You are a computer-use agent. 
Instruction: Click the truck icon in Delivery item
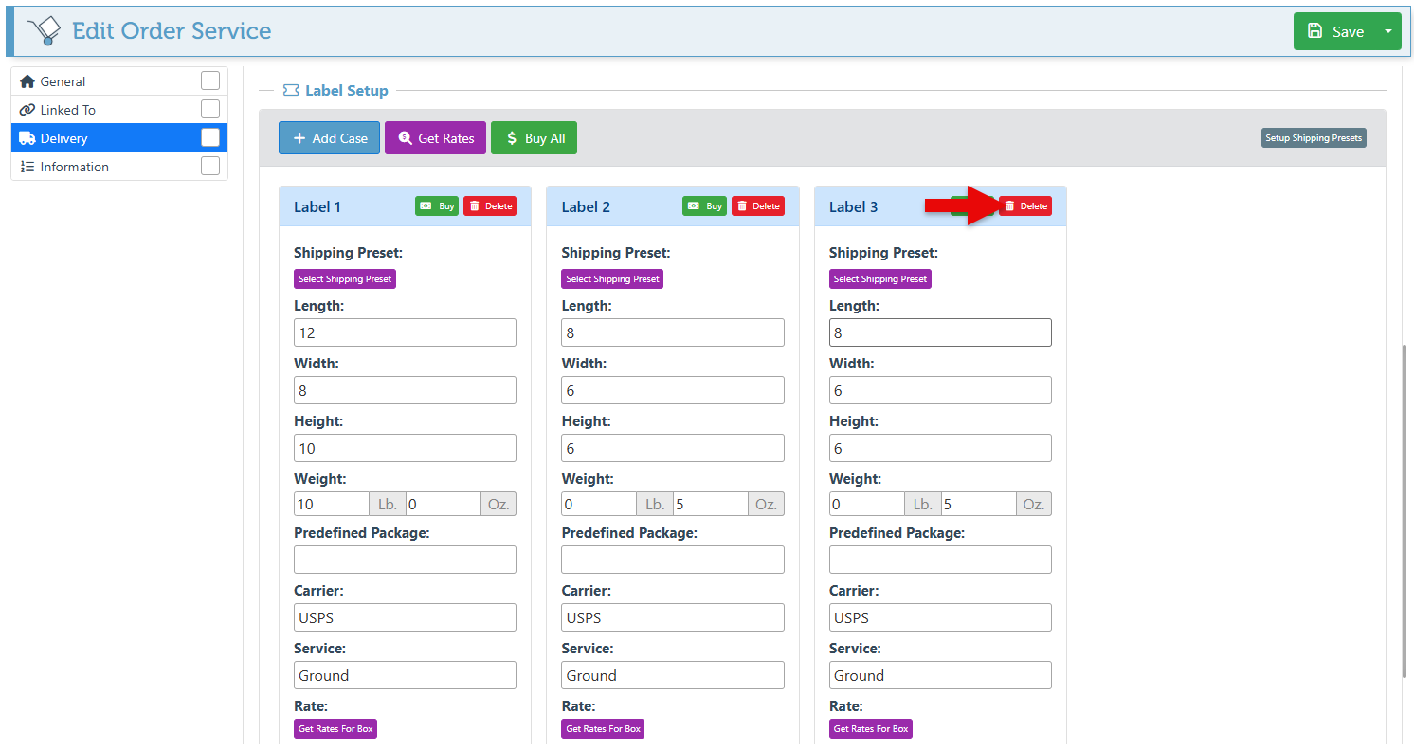pyautogui.click(x=27, y=138)
